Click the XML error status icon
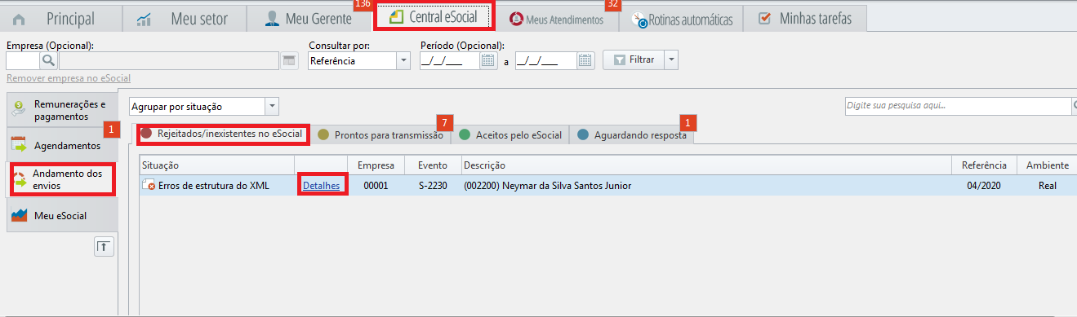This screenshot has height=317, width=1077. coord(149,185)
